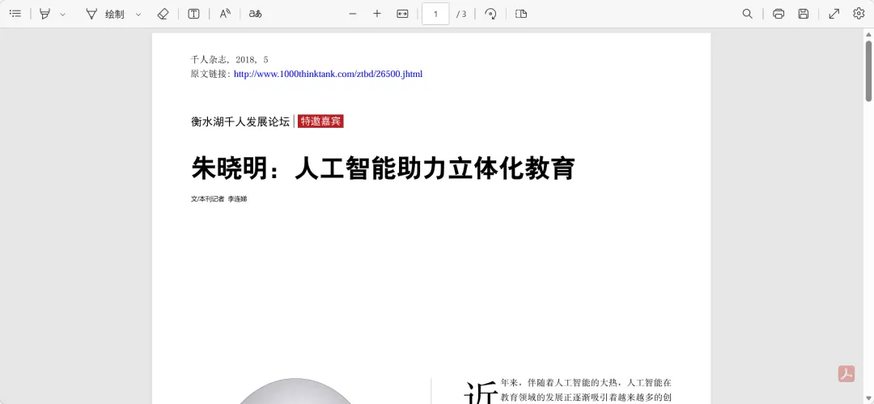Click the page number input field
Viewport: 874px width, 404px height.
(435, 14)
